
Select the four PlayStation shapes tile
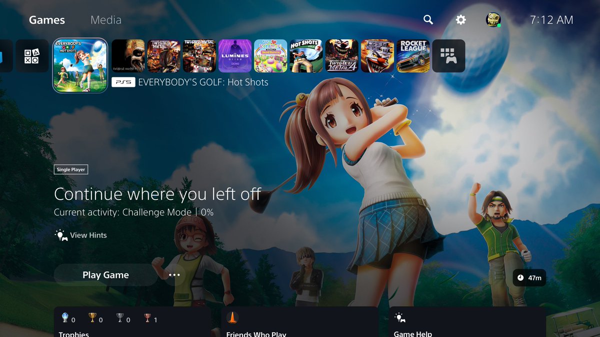pos(32,56)
